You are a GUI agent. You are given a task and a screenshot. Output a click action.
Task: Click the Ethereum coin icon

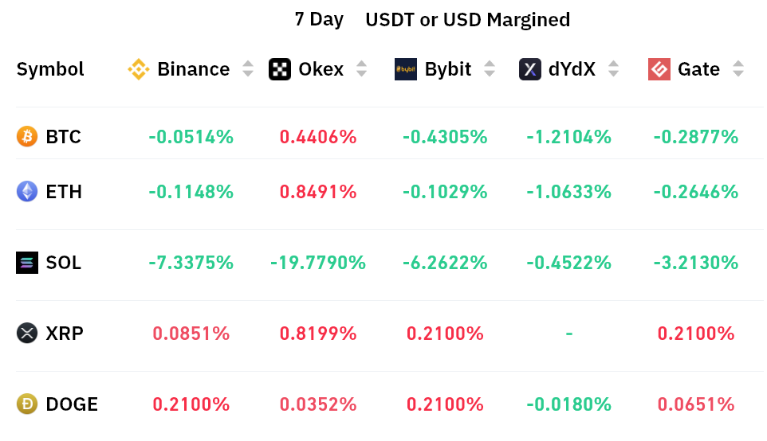pyautogui.click(x=27, y=192)
